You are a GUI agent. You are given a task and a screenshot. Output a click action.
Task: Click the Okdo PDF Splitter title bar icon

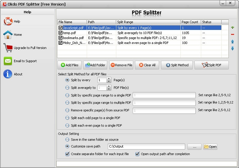pos(5,4)
